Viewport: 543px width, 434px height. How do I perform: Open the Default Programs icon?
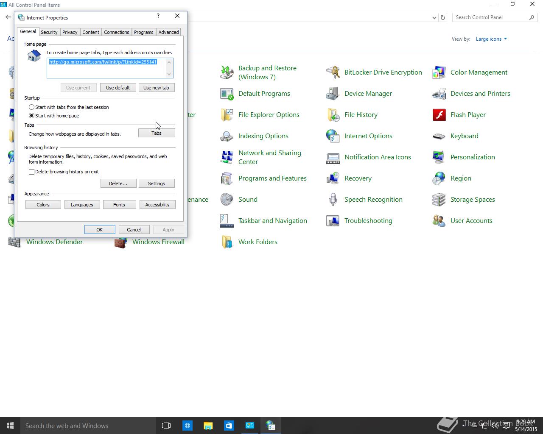227,94
